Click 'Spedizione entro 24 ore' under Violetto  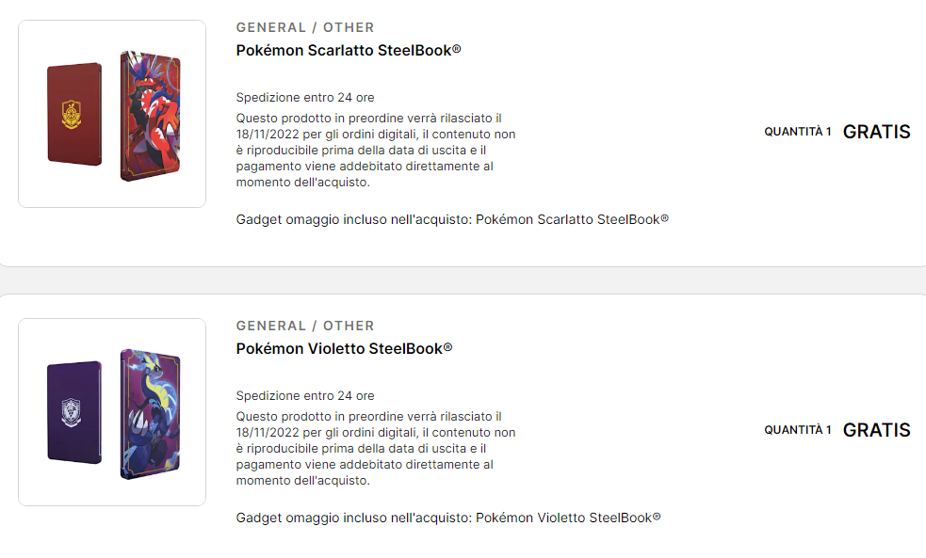point(305,395)
